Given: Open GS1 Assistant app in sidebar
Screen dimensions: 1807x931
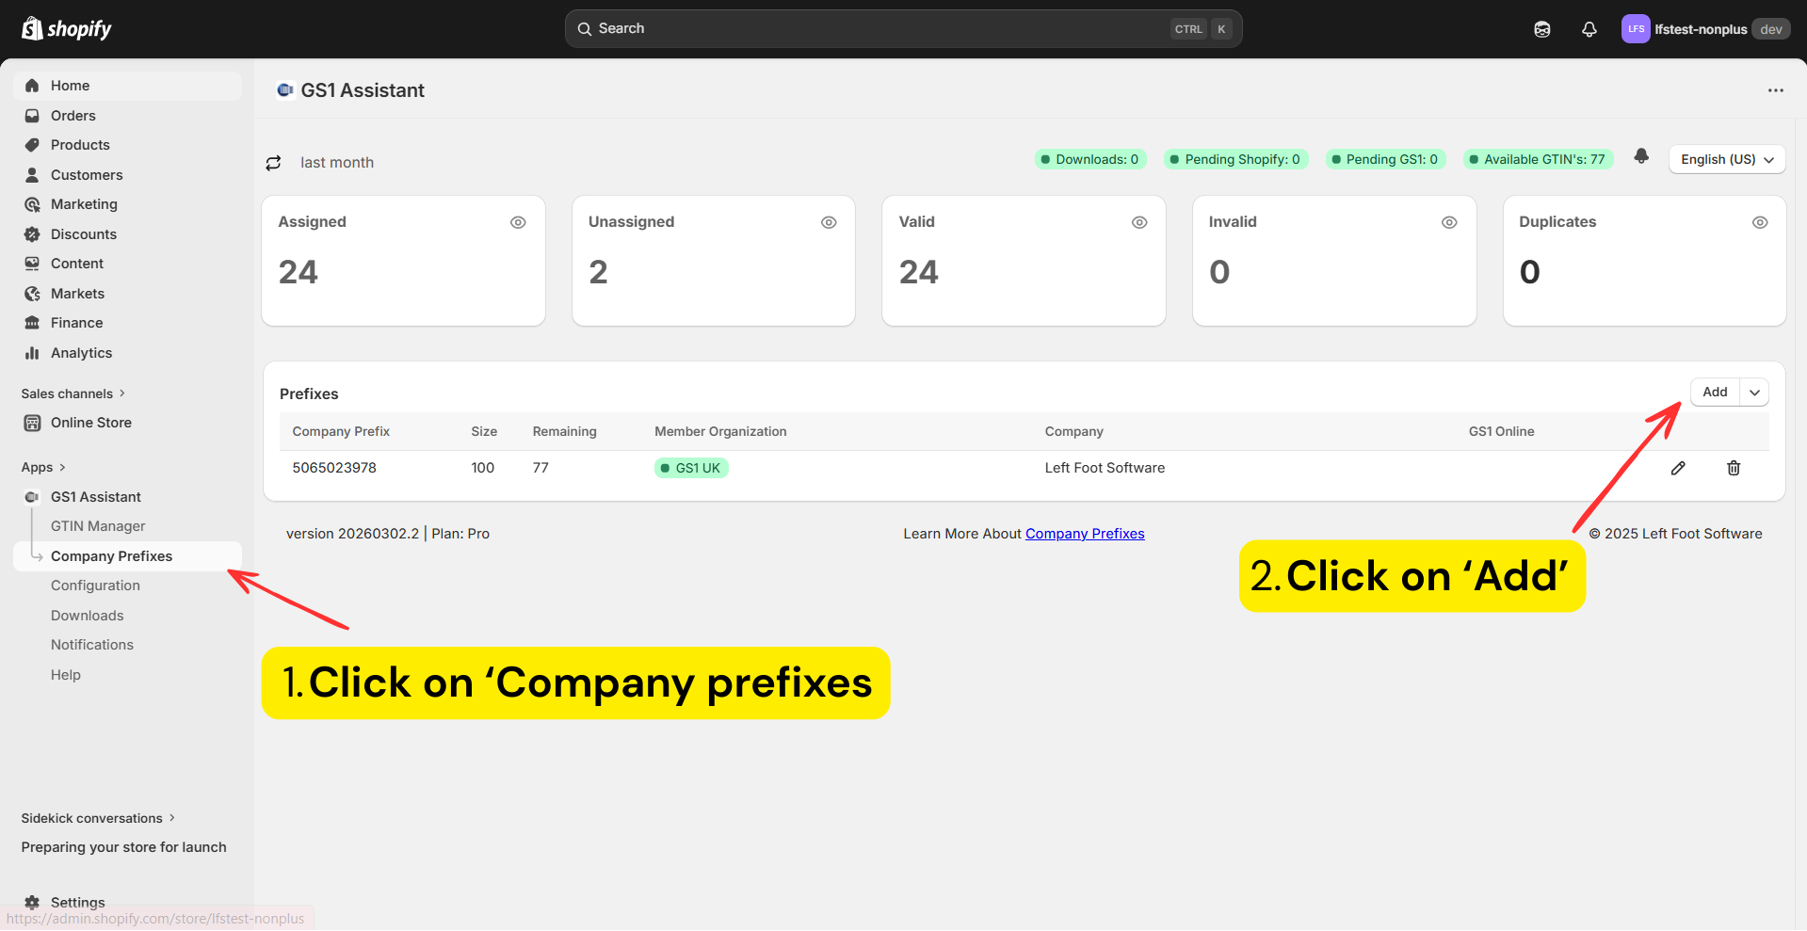Looking at the screenshot, I should [127, 497].
